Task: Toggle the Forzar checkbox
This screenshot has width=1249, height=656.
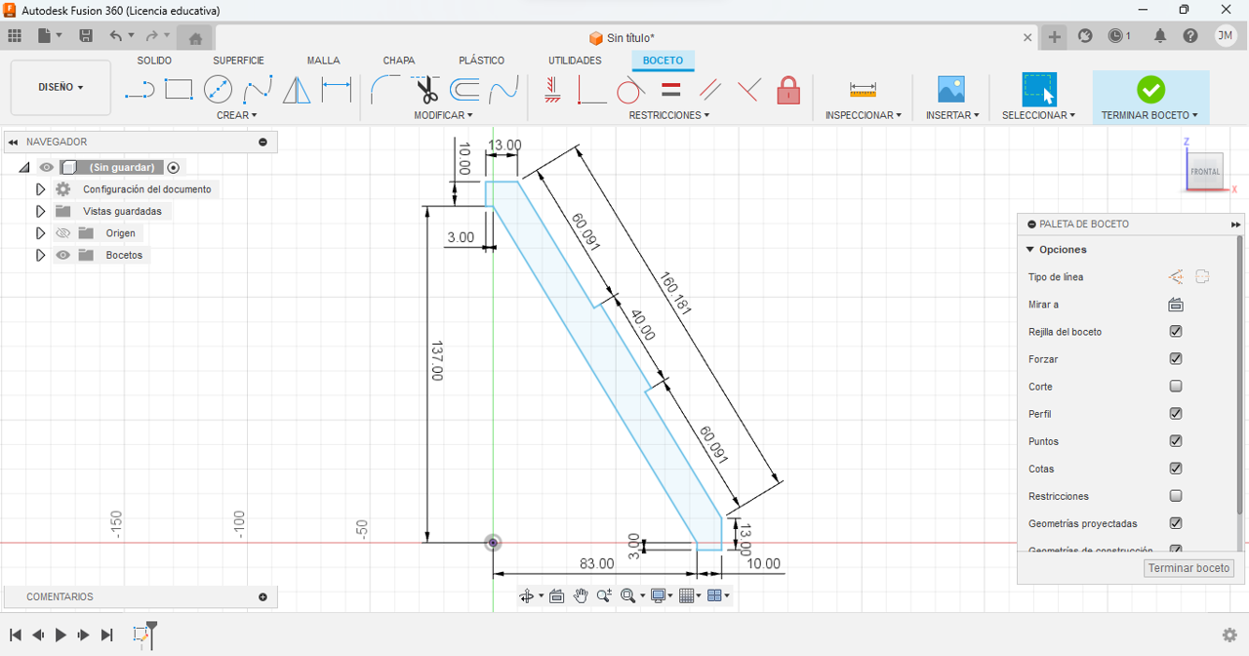Action: pyautogui.click(x=1176, y=359)
